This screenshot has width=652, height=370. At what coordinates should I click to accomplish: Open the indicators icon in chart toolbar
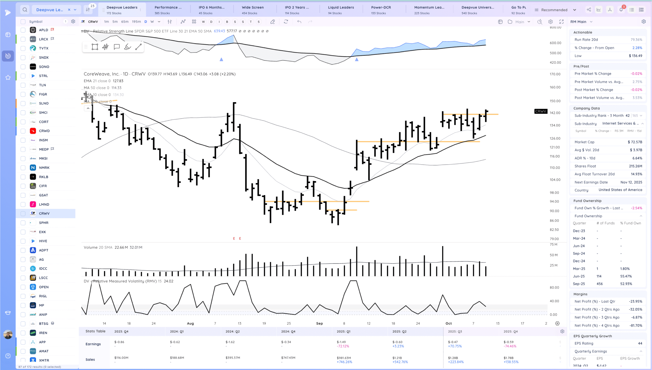pos(183,22)
